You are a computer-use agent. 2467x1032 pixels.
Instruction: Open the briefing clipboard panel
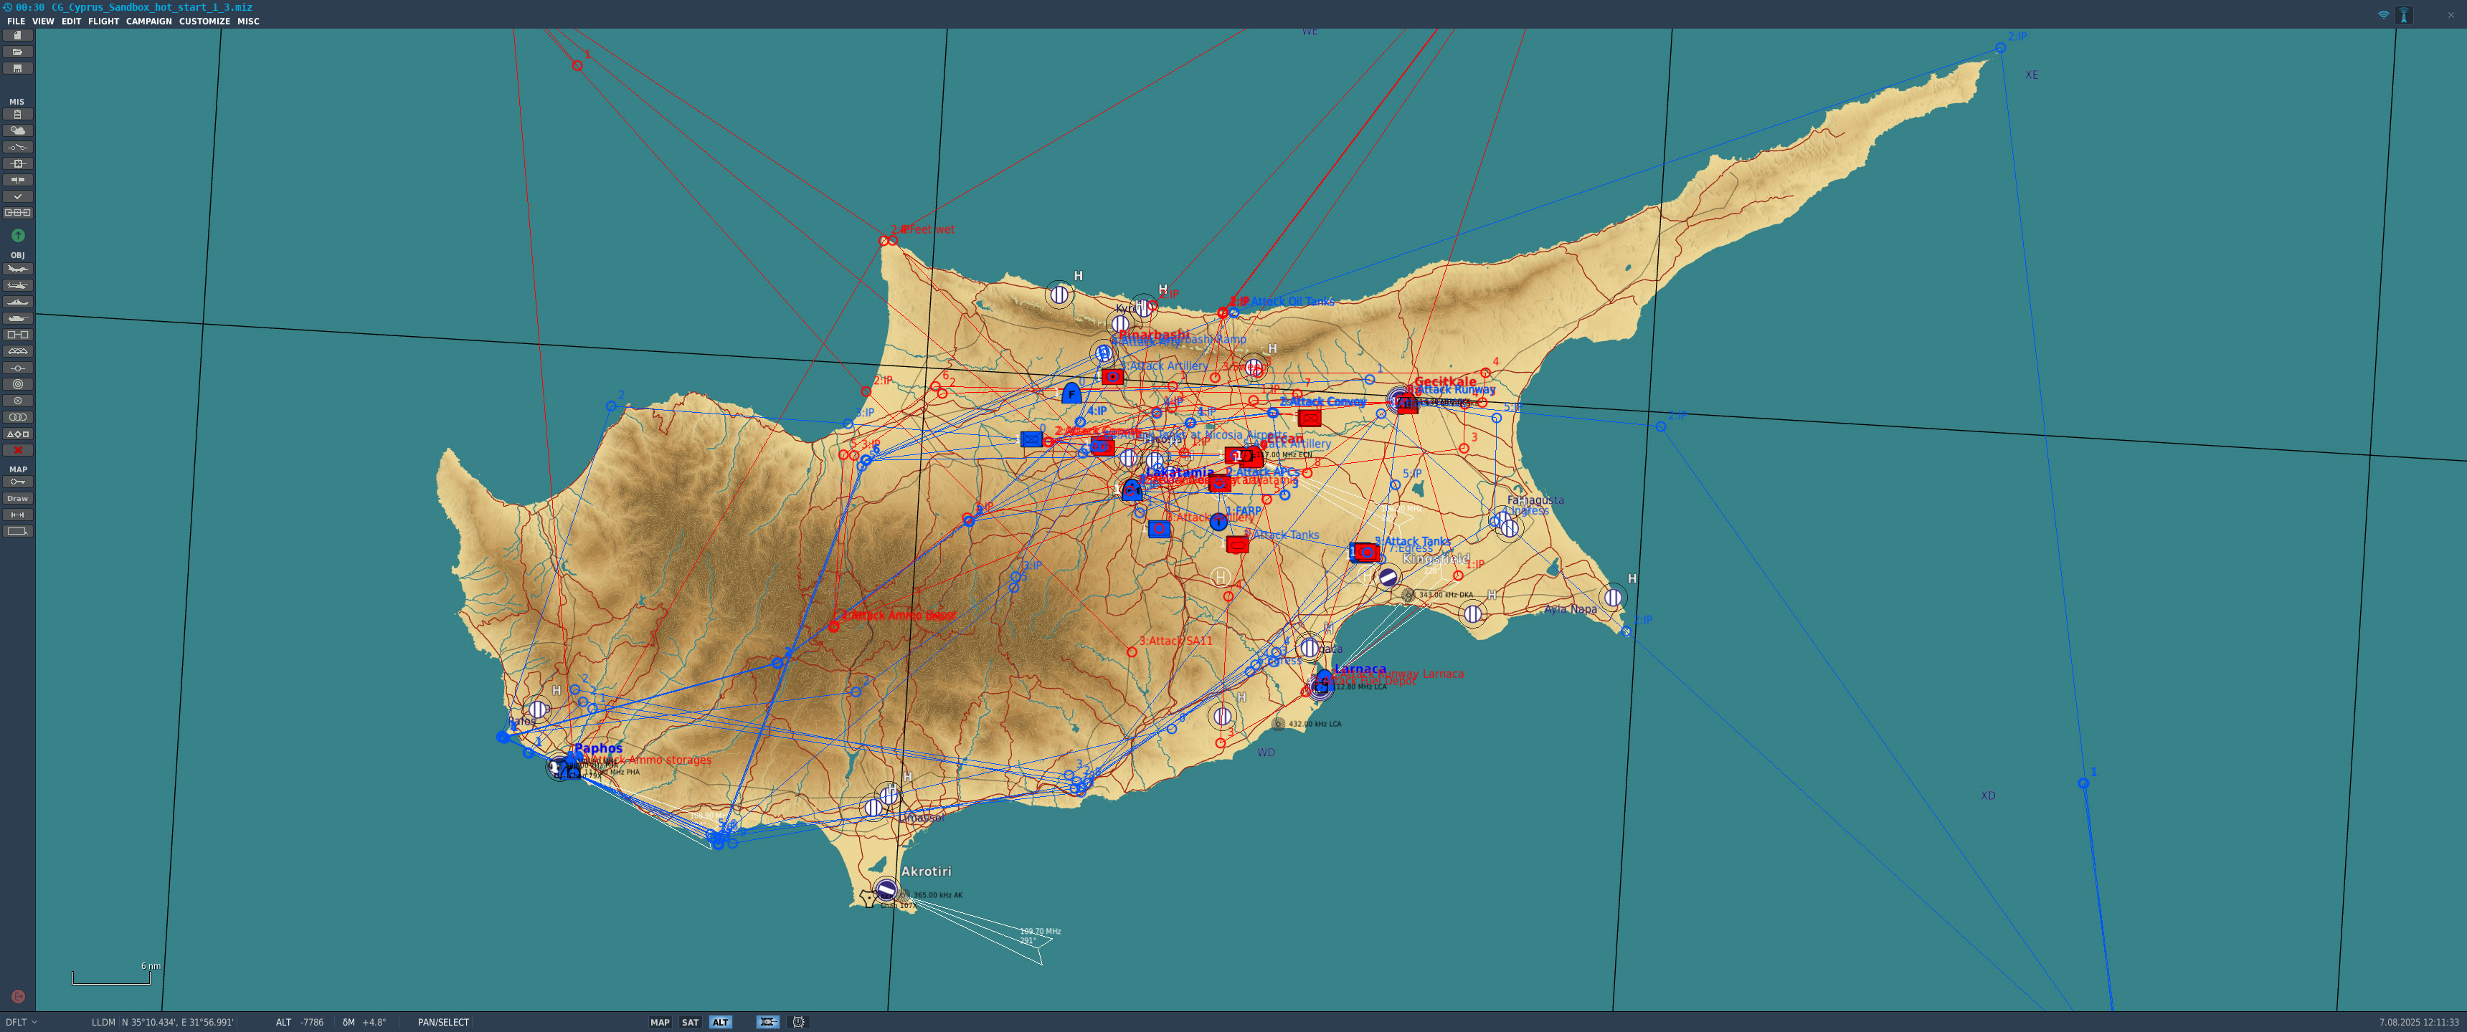(17, 114)
